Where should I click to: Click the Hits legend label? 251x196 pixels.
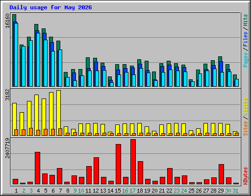point(246,20)
